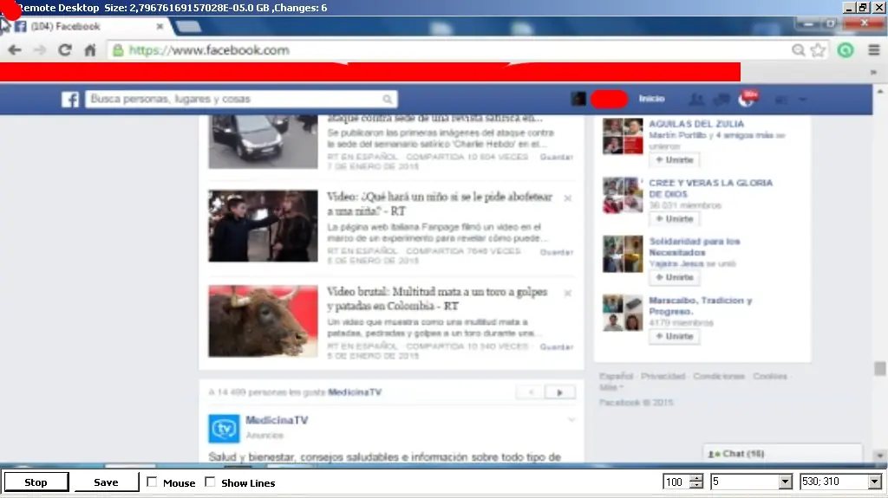Image resolution: width=888 pixels, height=498 pixels.
Task: Open the boy and girl video thumbnail
Action: coord(263,226)
